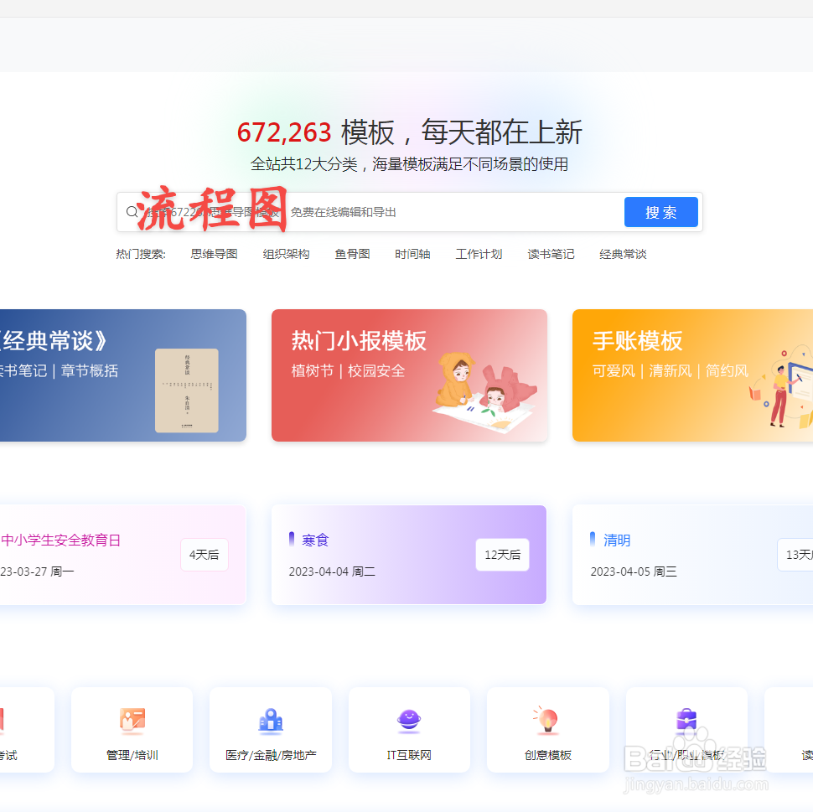Click the 672,263 template count text
Screen dimensions: 813x812
284,132
